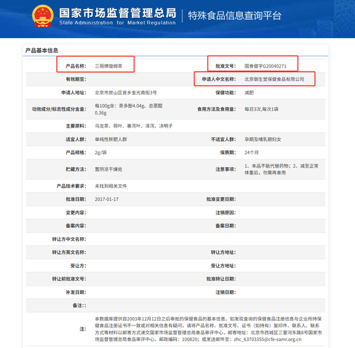This screenshot has width=355, height=348.
Task: Click the 批准文号 label
Action: [x=225, y=66]
